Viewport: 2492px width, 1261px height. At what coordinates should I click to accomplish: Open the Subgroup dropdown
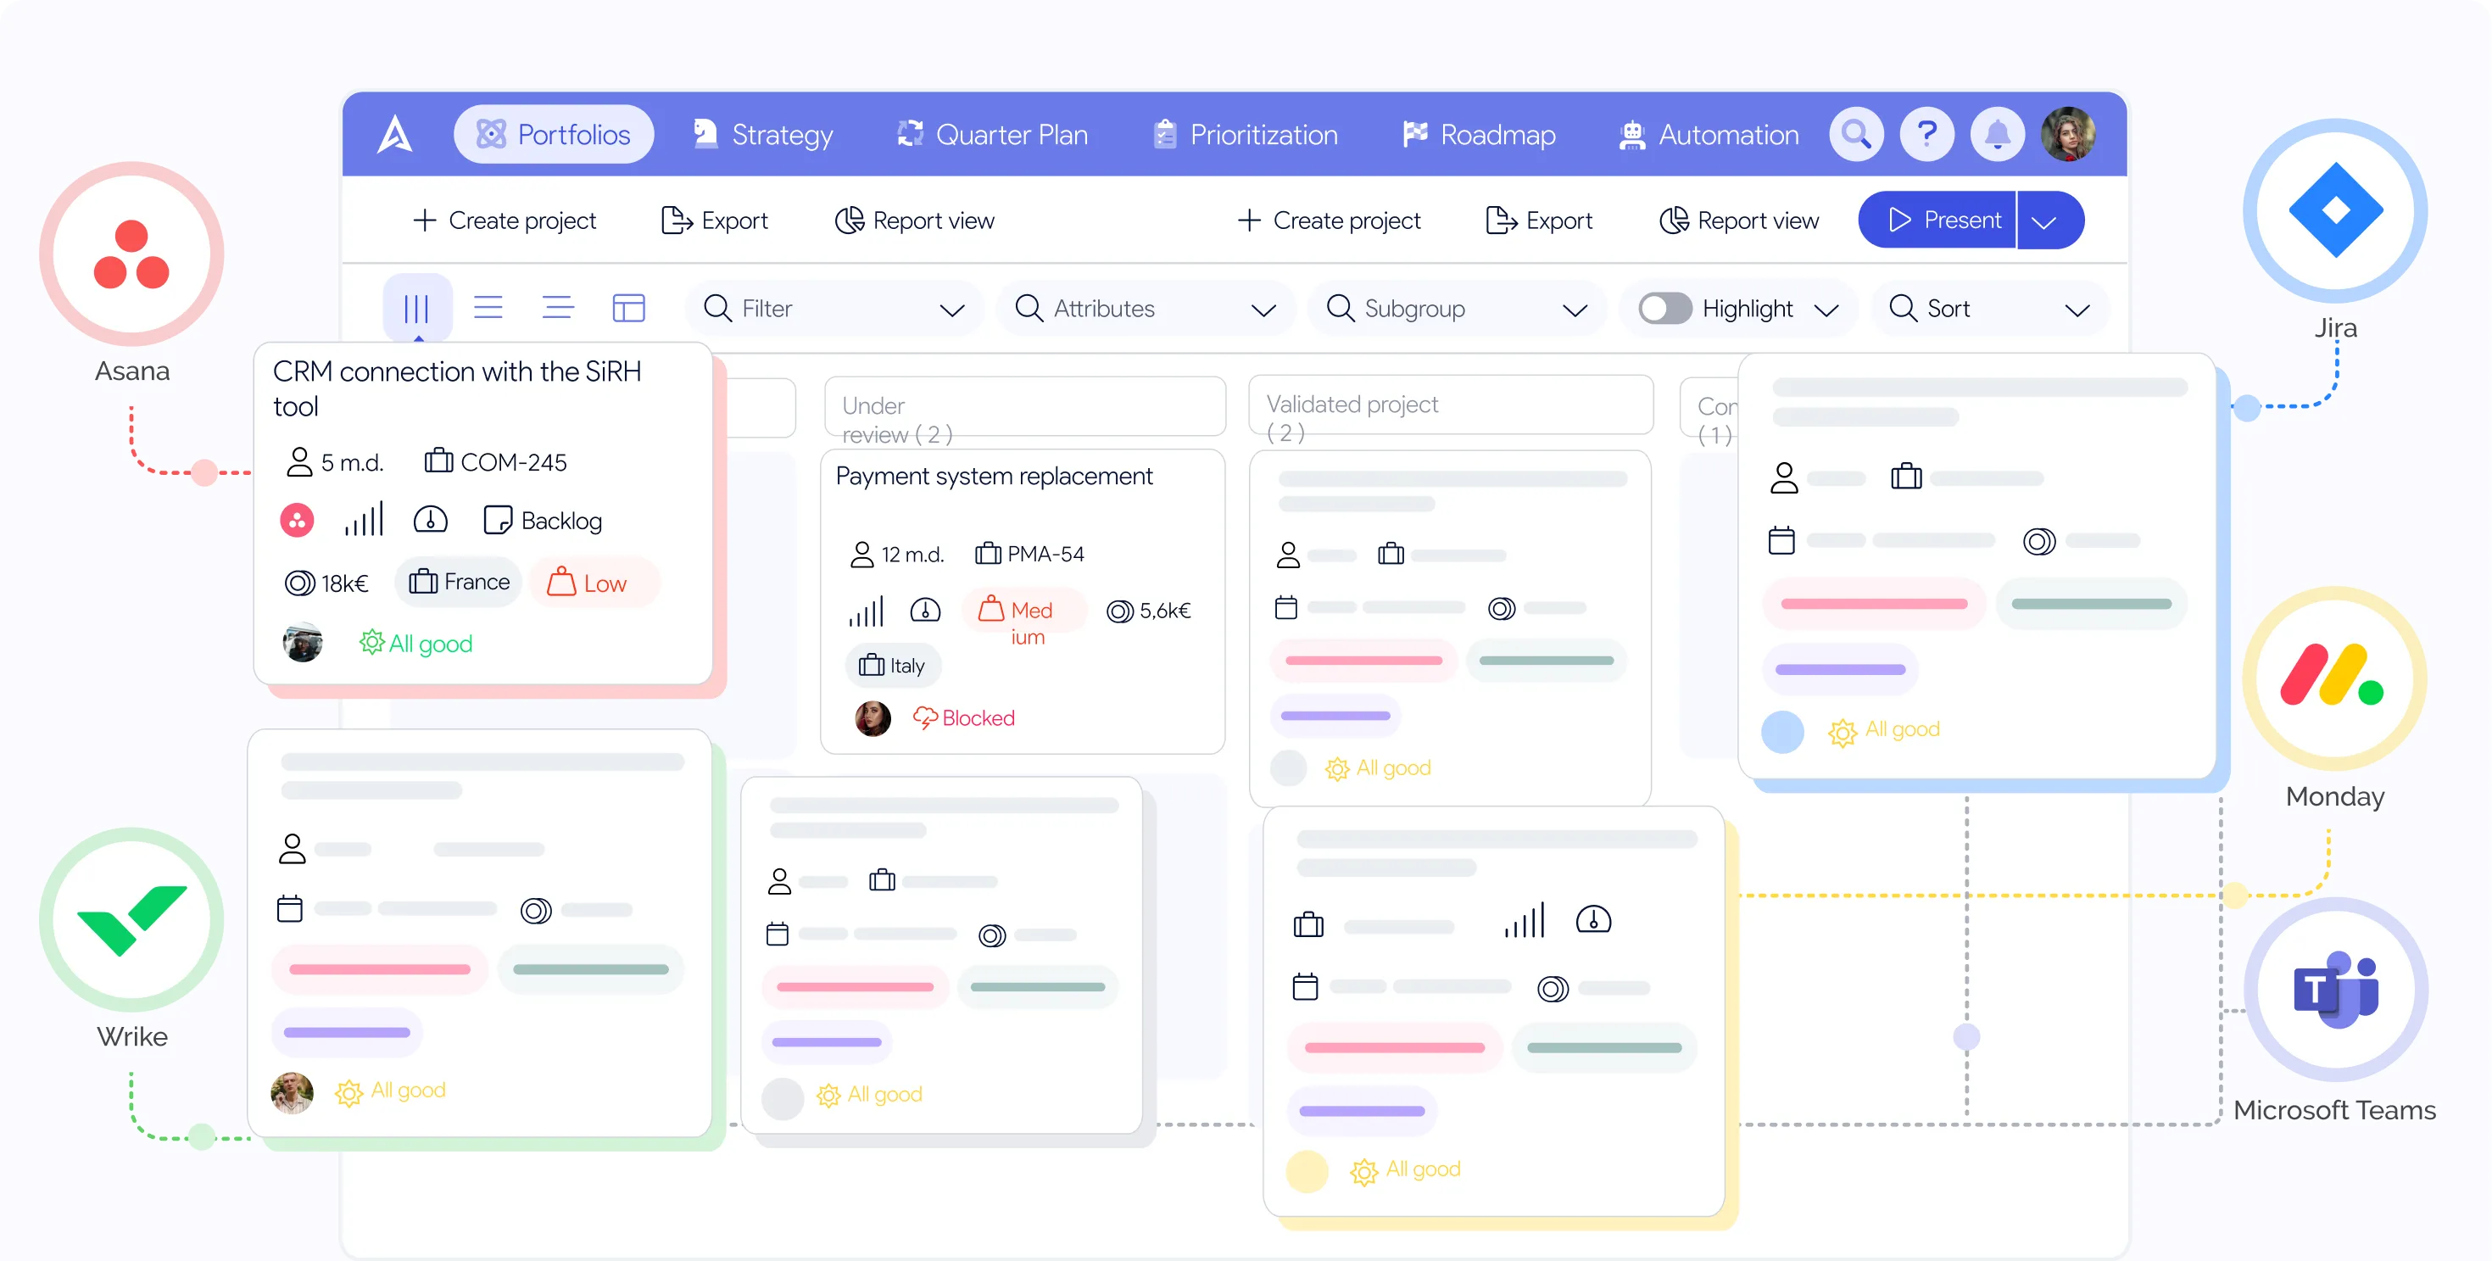(x=1457, y=308)
